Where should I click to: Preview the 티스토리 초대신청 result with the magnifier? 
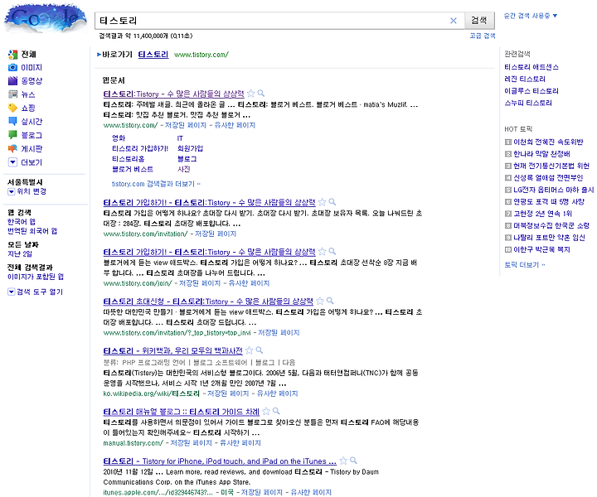[330, 301]
